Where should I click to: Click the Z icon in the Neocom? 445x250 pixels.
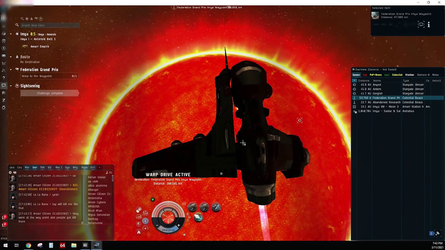point(4,100)
